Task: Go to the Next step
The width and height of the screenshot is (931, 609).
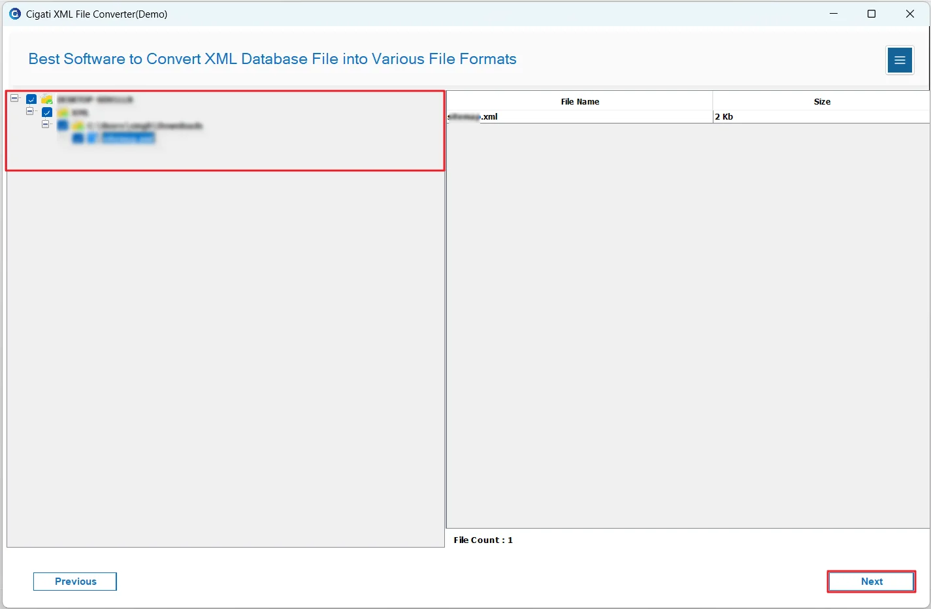Action: pos(872,582)
